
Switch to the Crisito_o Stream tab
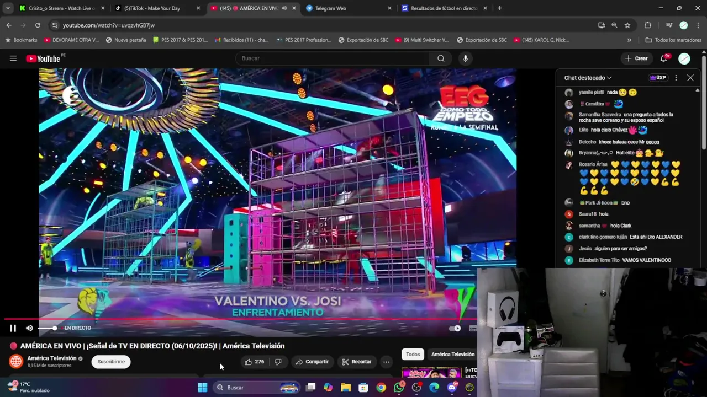[61, 8]
